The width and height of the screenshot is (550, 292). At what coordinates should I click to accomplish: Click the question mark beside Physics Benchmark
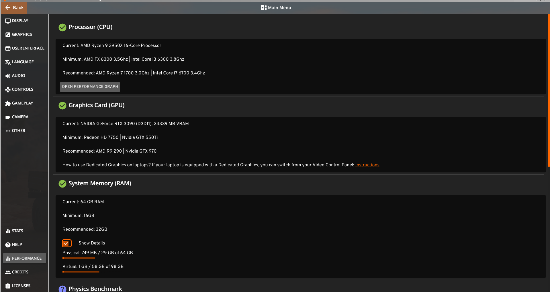tap(62, 289)
